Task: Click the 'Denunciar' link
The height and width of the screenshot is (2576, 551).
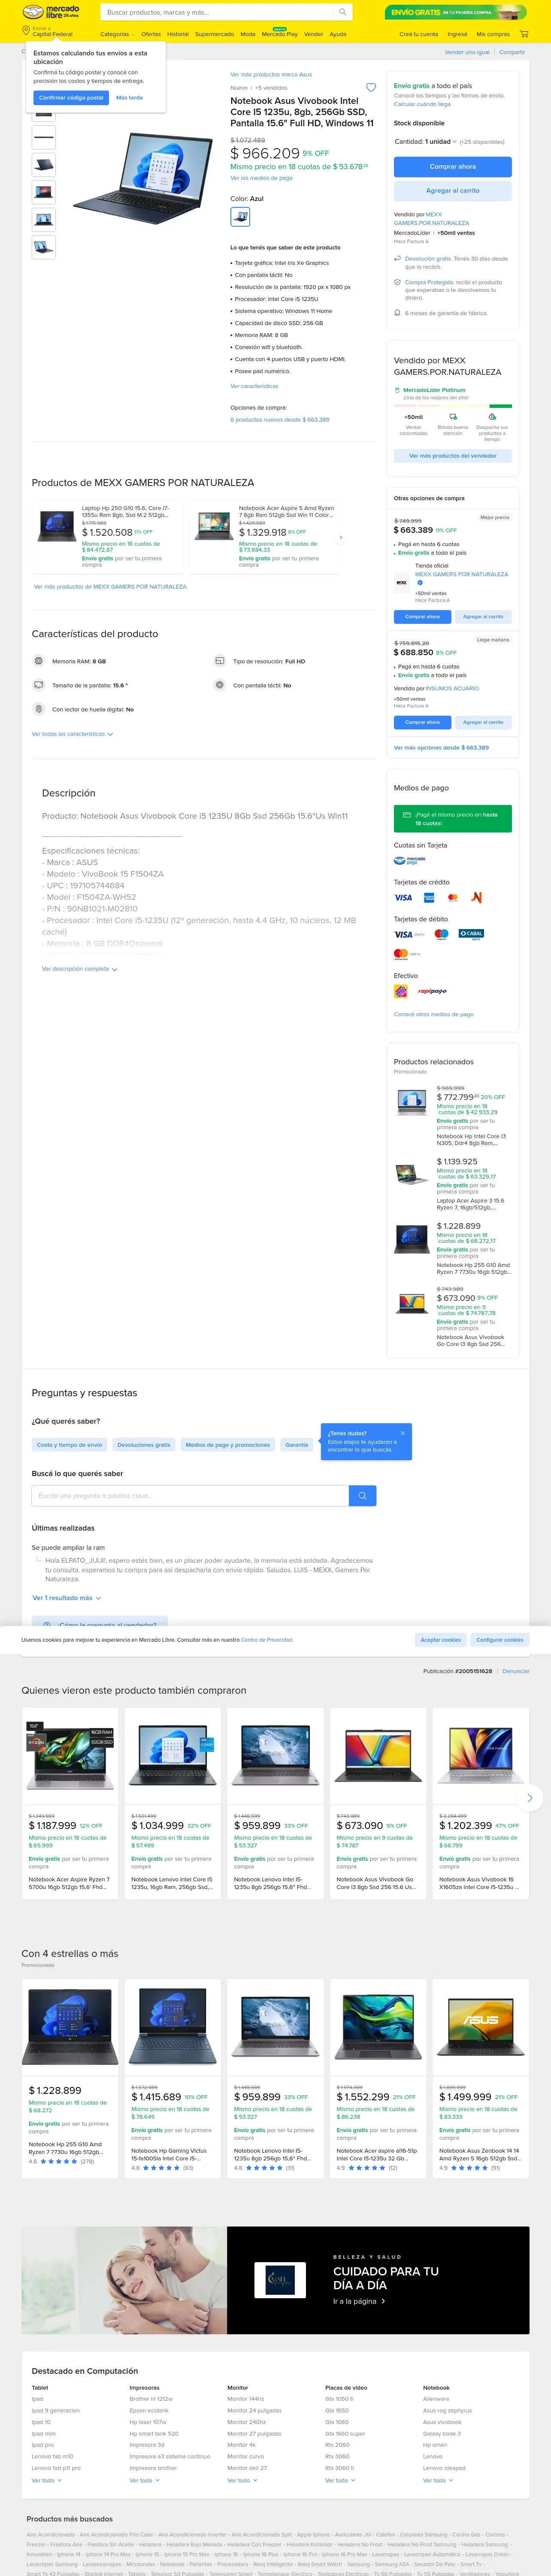Action: [x=516, y=1671]
